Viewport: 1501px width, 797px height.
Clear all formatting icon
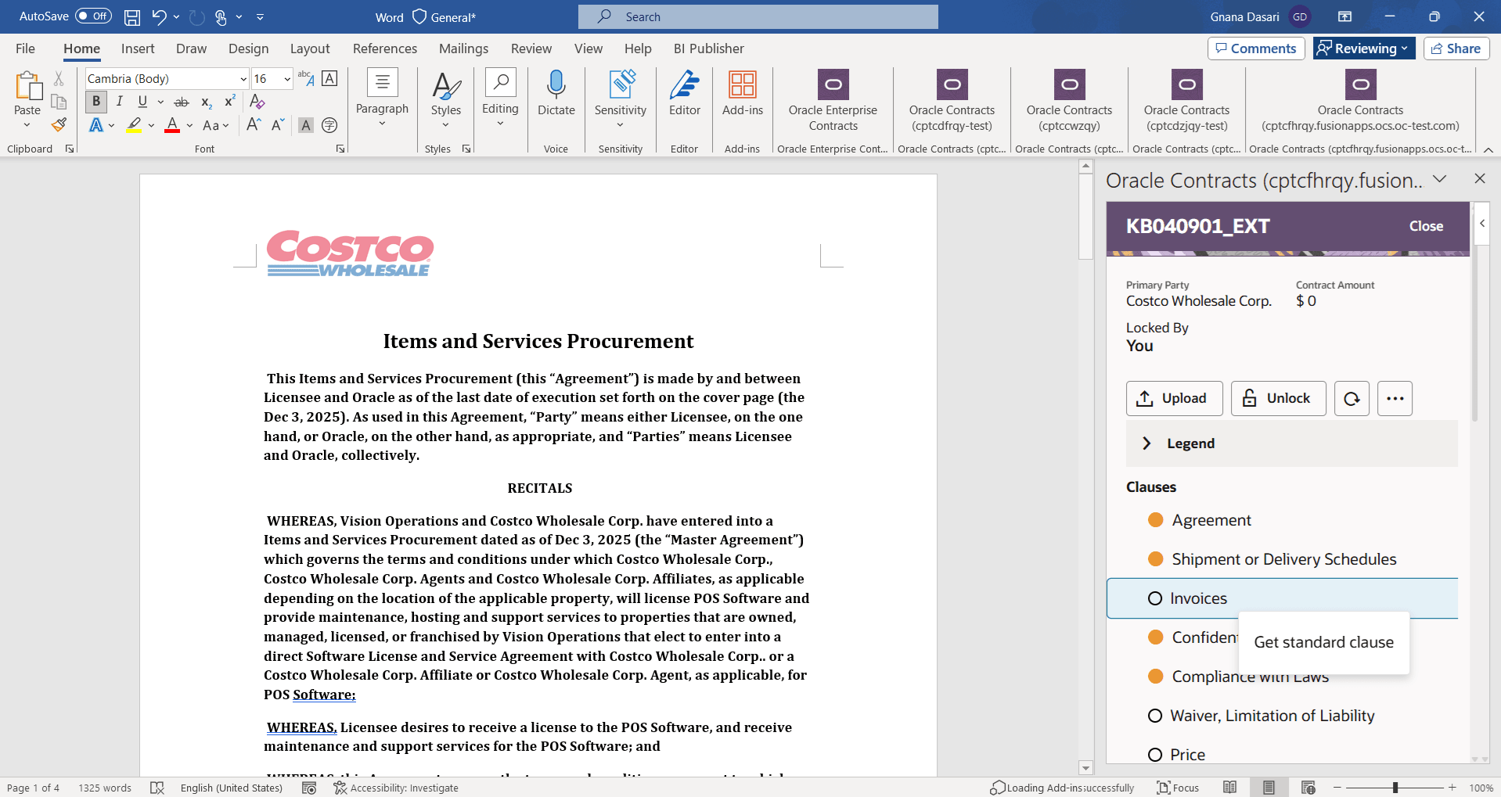pyautogui.click(x=257, y=102)
